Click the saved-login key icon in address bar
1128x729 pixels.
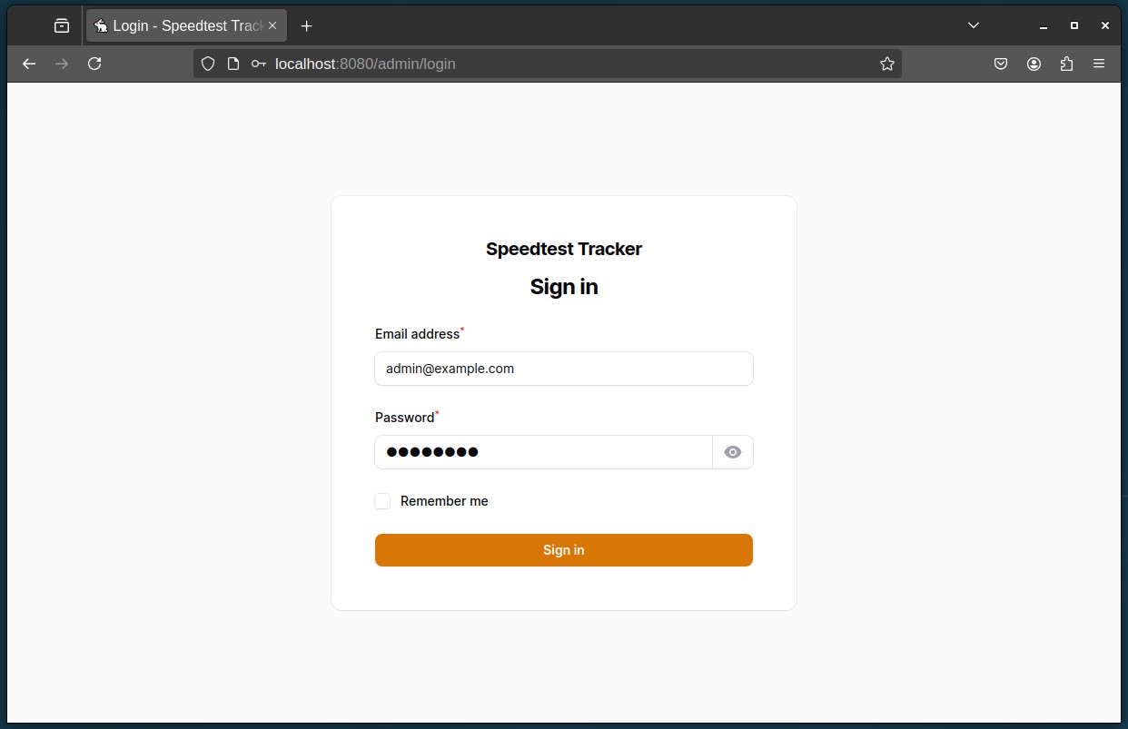(x=259, y=64)
